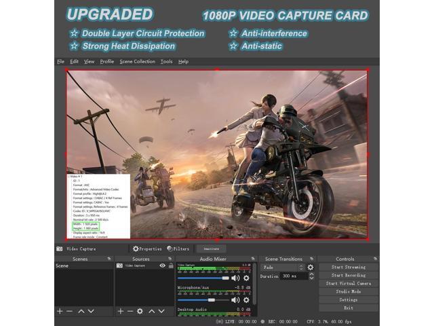The image size is (434, 326).
Task: Undock the Controls panel
Action: coord(375,259)
